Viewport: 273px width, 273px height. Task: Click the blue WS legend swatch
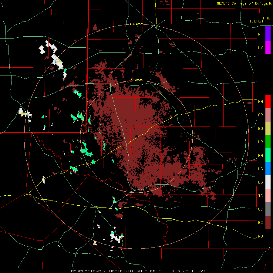pyautogui.click(x=268, y=169)
